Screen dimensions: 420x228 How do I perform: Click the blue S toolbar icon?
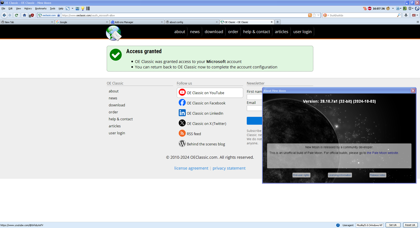click(68, 9)
